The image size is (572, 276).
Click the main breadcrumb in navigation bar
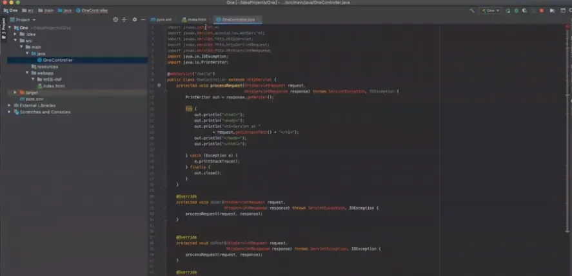point(46,10)
